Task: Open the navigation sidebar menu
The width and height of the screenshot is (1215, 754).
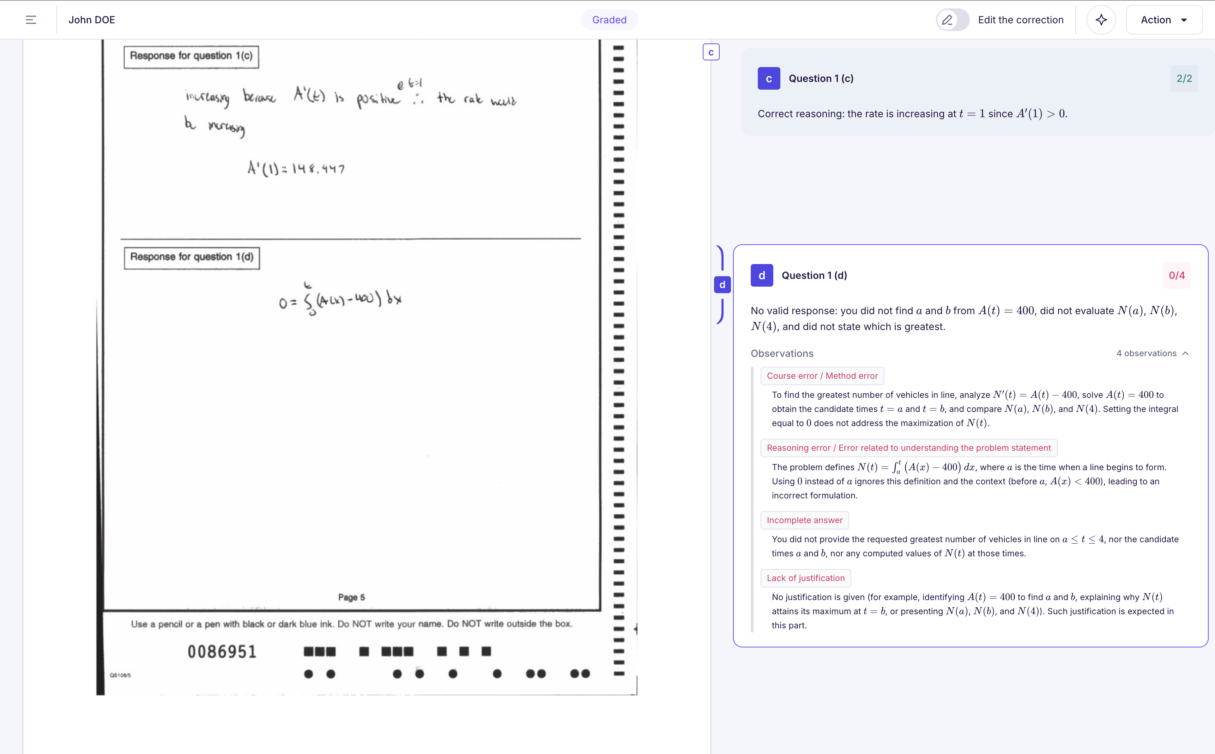Action: (x=31, y=19)
